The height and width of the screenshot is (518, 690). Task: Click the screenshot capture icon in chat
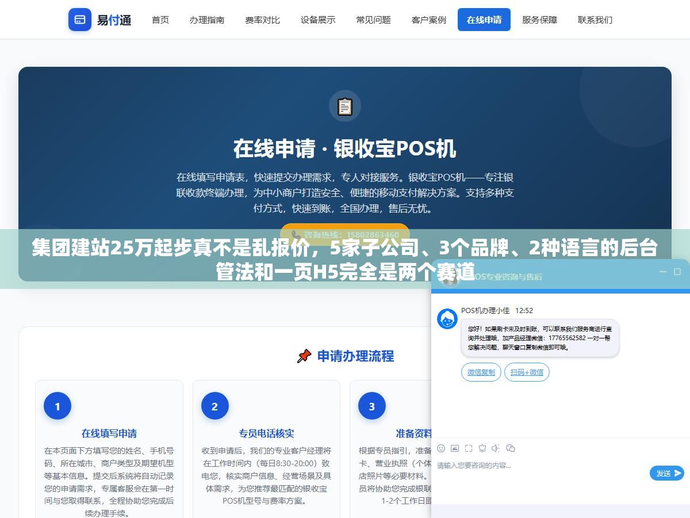click(469, 448)
